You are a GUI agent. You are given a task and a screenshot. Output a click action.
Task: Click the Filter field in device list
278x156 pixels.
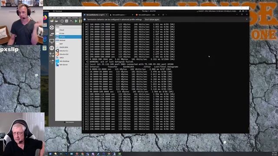(x=68, y=26)
